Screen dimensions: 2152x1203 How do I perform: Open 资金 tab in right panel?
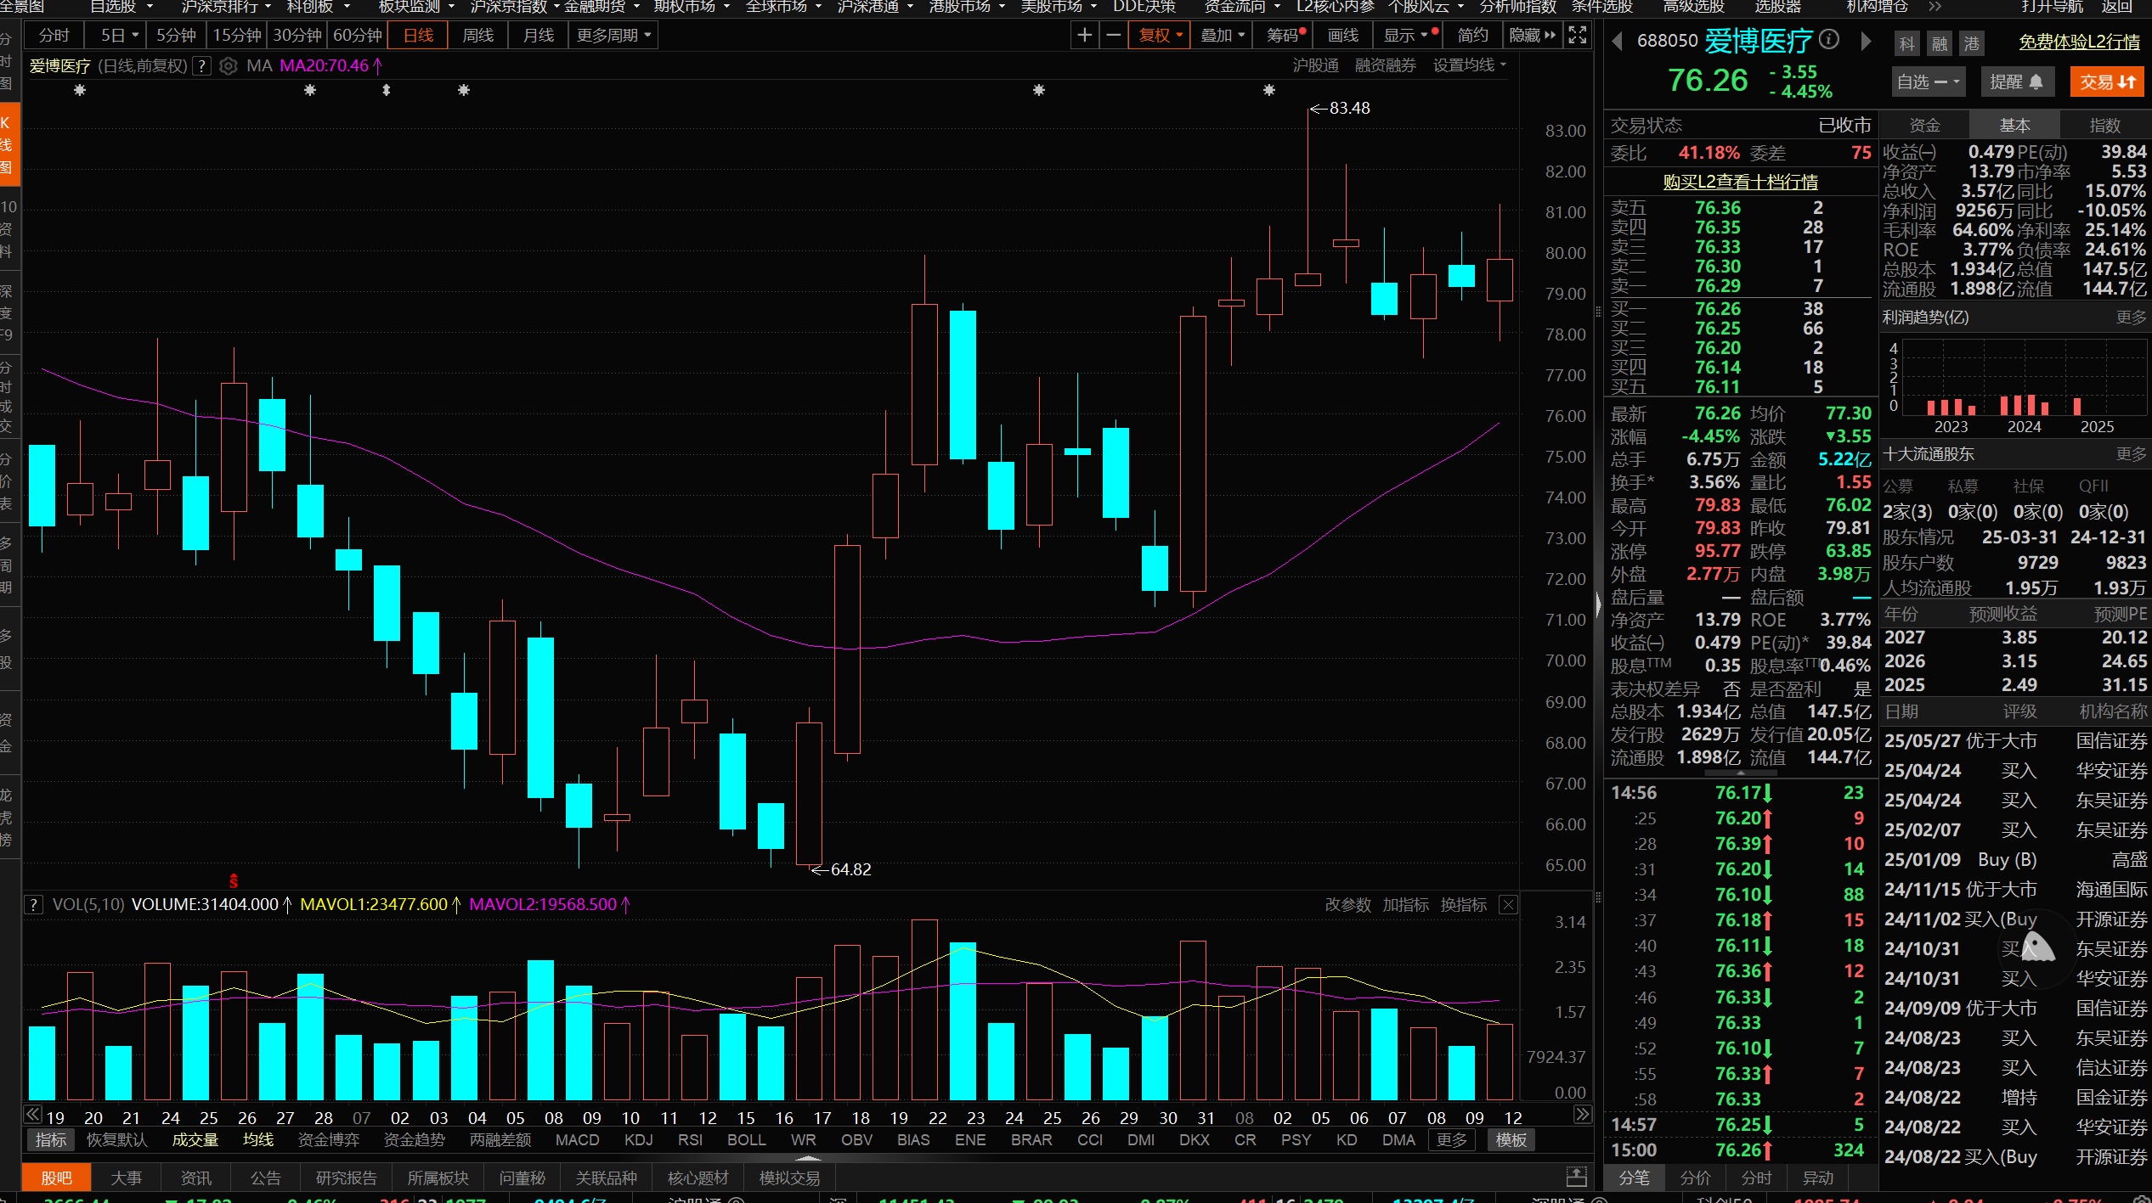point(1924,126)
